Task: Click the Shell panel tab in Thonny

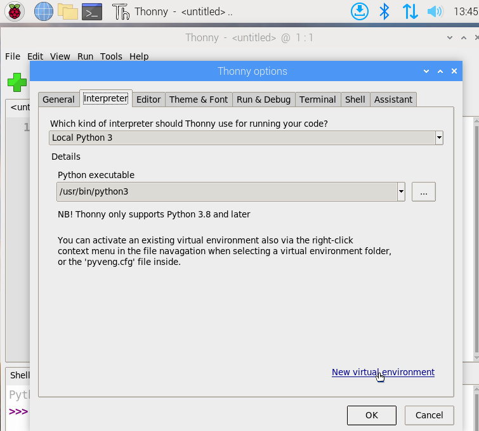Action: (x=18, y=375)
